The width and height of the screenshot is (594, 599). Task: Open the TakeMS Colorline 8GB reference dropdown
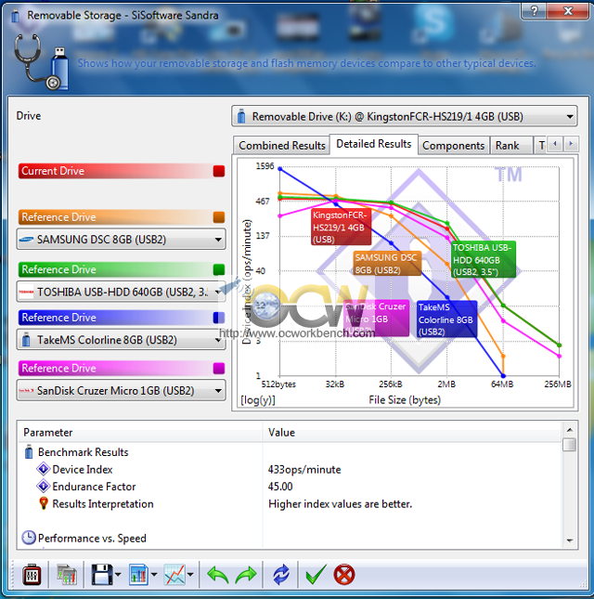pos(121,340)
